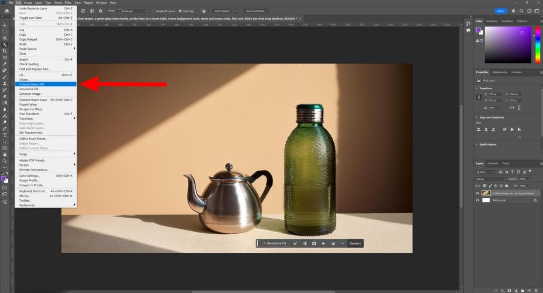
Task: Click the delete layer trash icon
Action: [536, 291]
